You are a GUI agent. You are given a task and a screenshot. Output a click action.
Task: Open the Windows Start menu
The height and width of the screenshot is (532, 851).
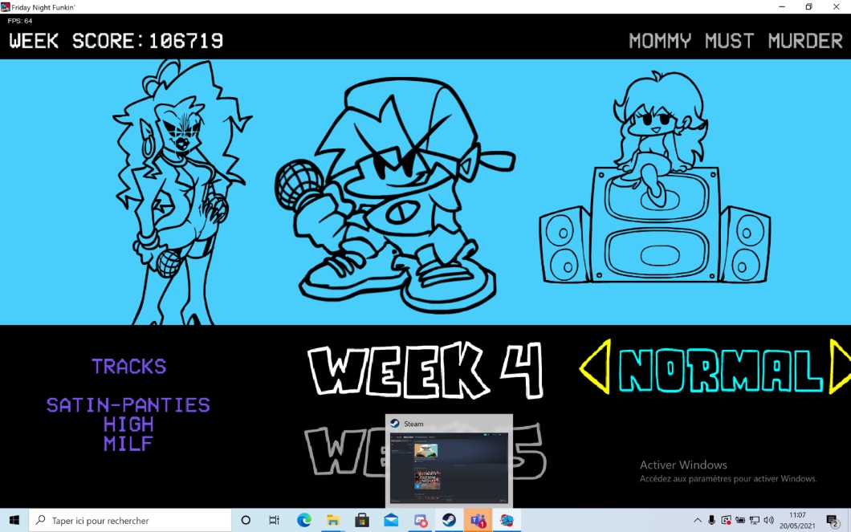tap(14, 520)
